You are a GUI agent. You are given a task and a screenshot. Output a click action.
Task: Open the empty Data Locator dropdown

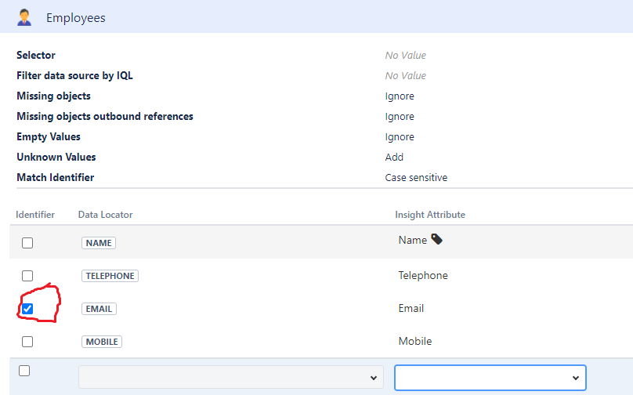click(x=231, y=377)
